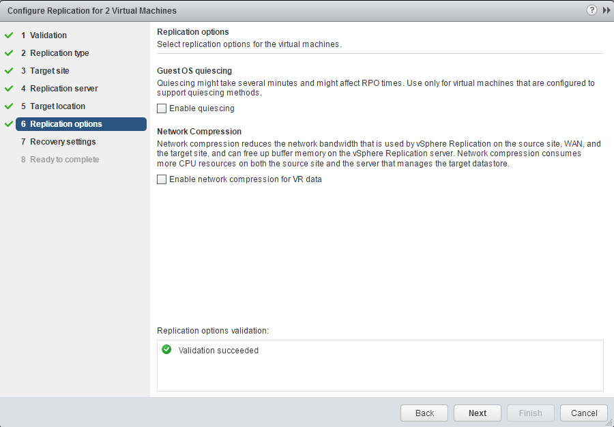The width and height of the screenshot is (614, 427).
Task: Select step 4 Replication server
Action: point(63,89)
